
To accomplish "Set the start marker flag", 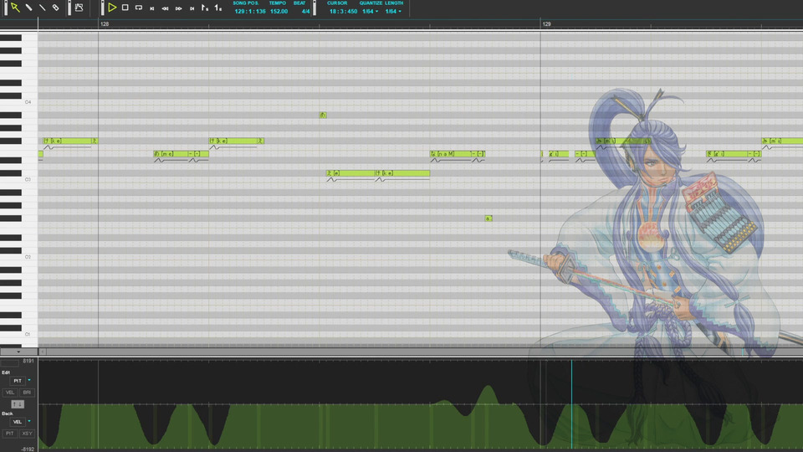I will [205, 8].
